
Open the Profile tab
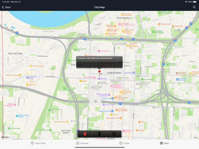[124, 143]
